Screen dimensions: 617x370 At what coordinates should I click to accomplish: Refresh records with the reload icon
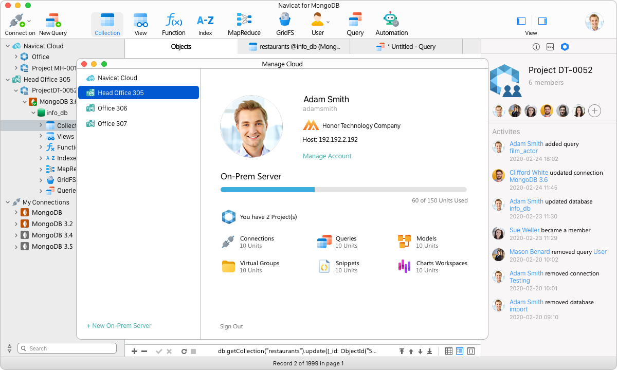(184, 351)
